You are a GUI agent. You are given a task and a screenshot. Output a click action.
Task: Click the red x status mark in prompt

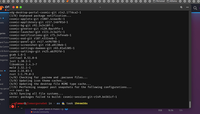(18, 106)
